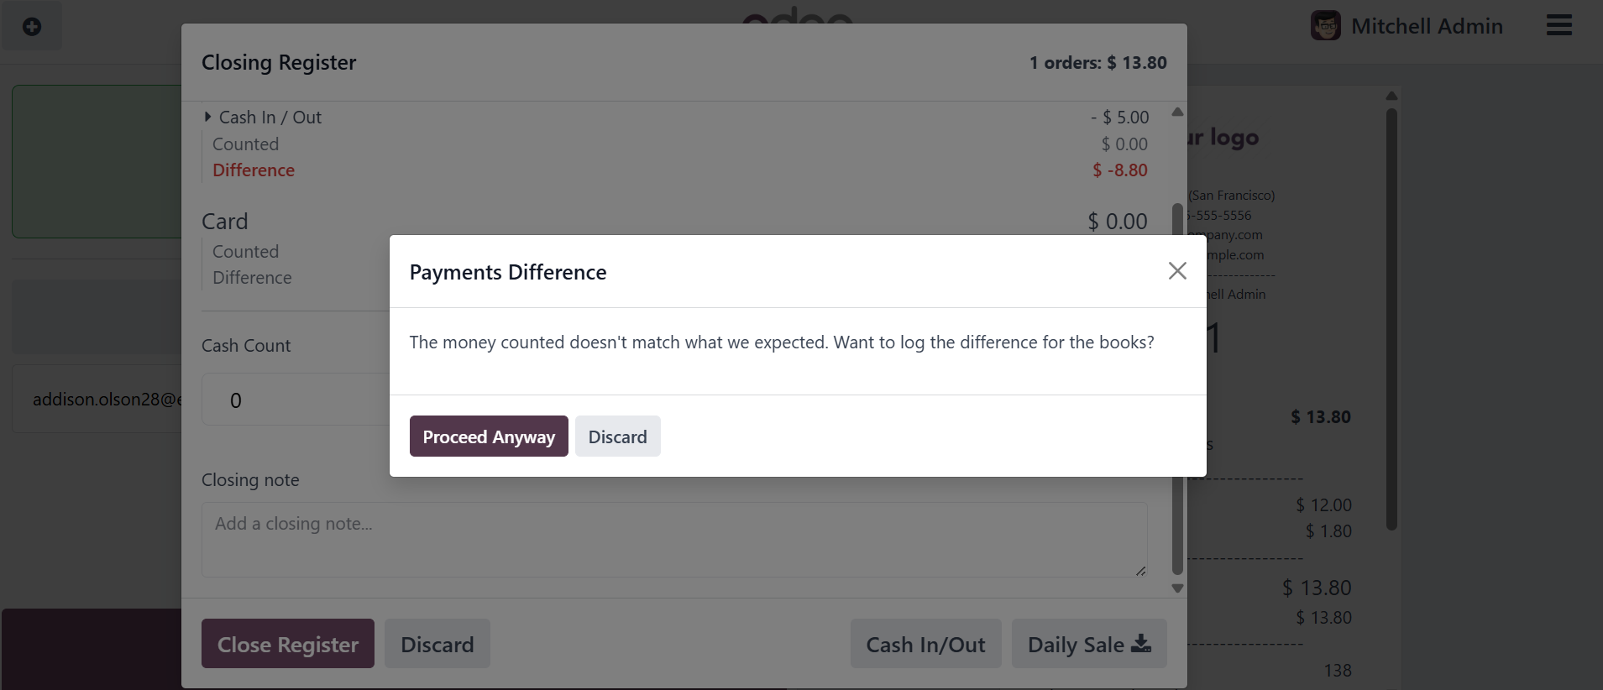Discard the Payments Difference prompt

tap(617, 436)
